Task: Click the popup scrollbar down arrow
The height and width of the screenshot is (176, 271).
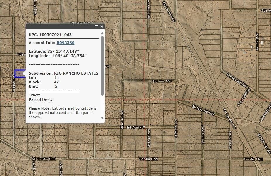Action: tap(102, 118)
